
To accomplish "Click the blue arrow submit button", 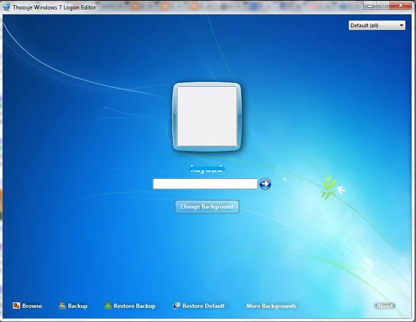I will pos(265,184).
